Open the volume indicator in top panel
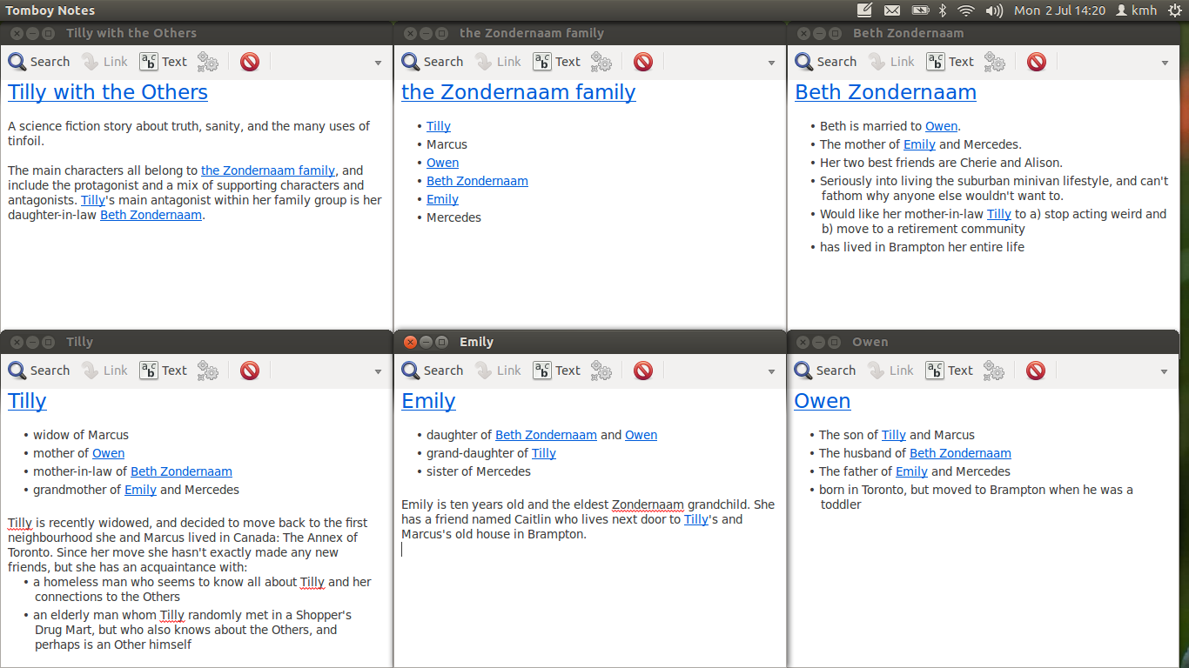The width and height of the screenshot is (1189, 668). 994,10
